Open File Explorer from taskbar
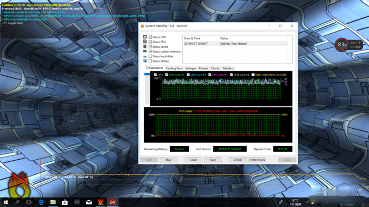Viewport: 369px width, 207px height. point(53,202)
